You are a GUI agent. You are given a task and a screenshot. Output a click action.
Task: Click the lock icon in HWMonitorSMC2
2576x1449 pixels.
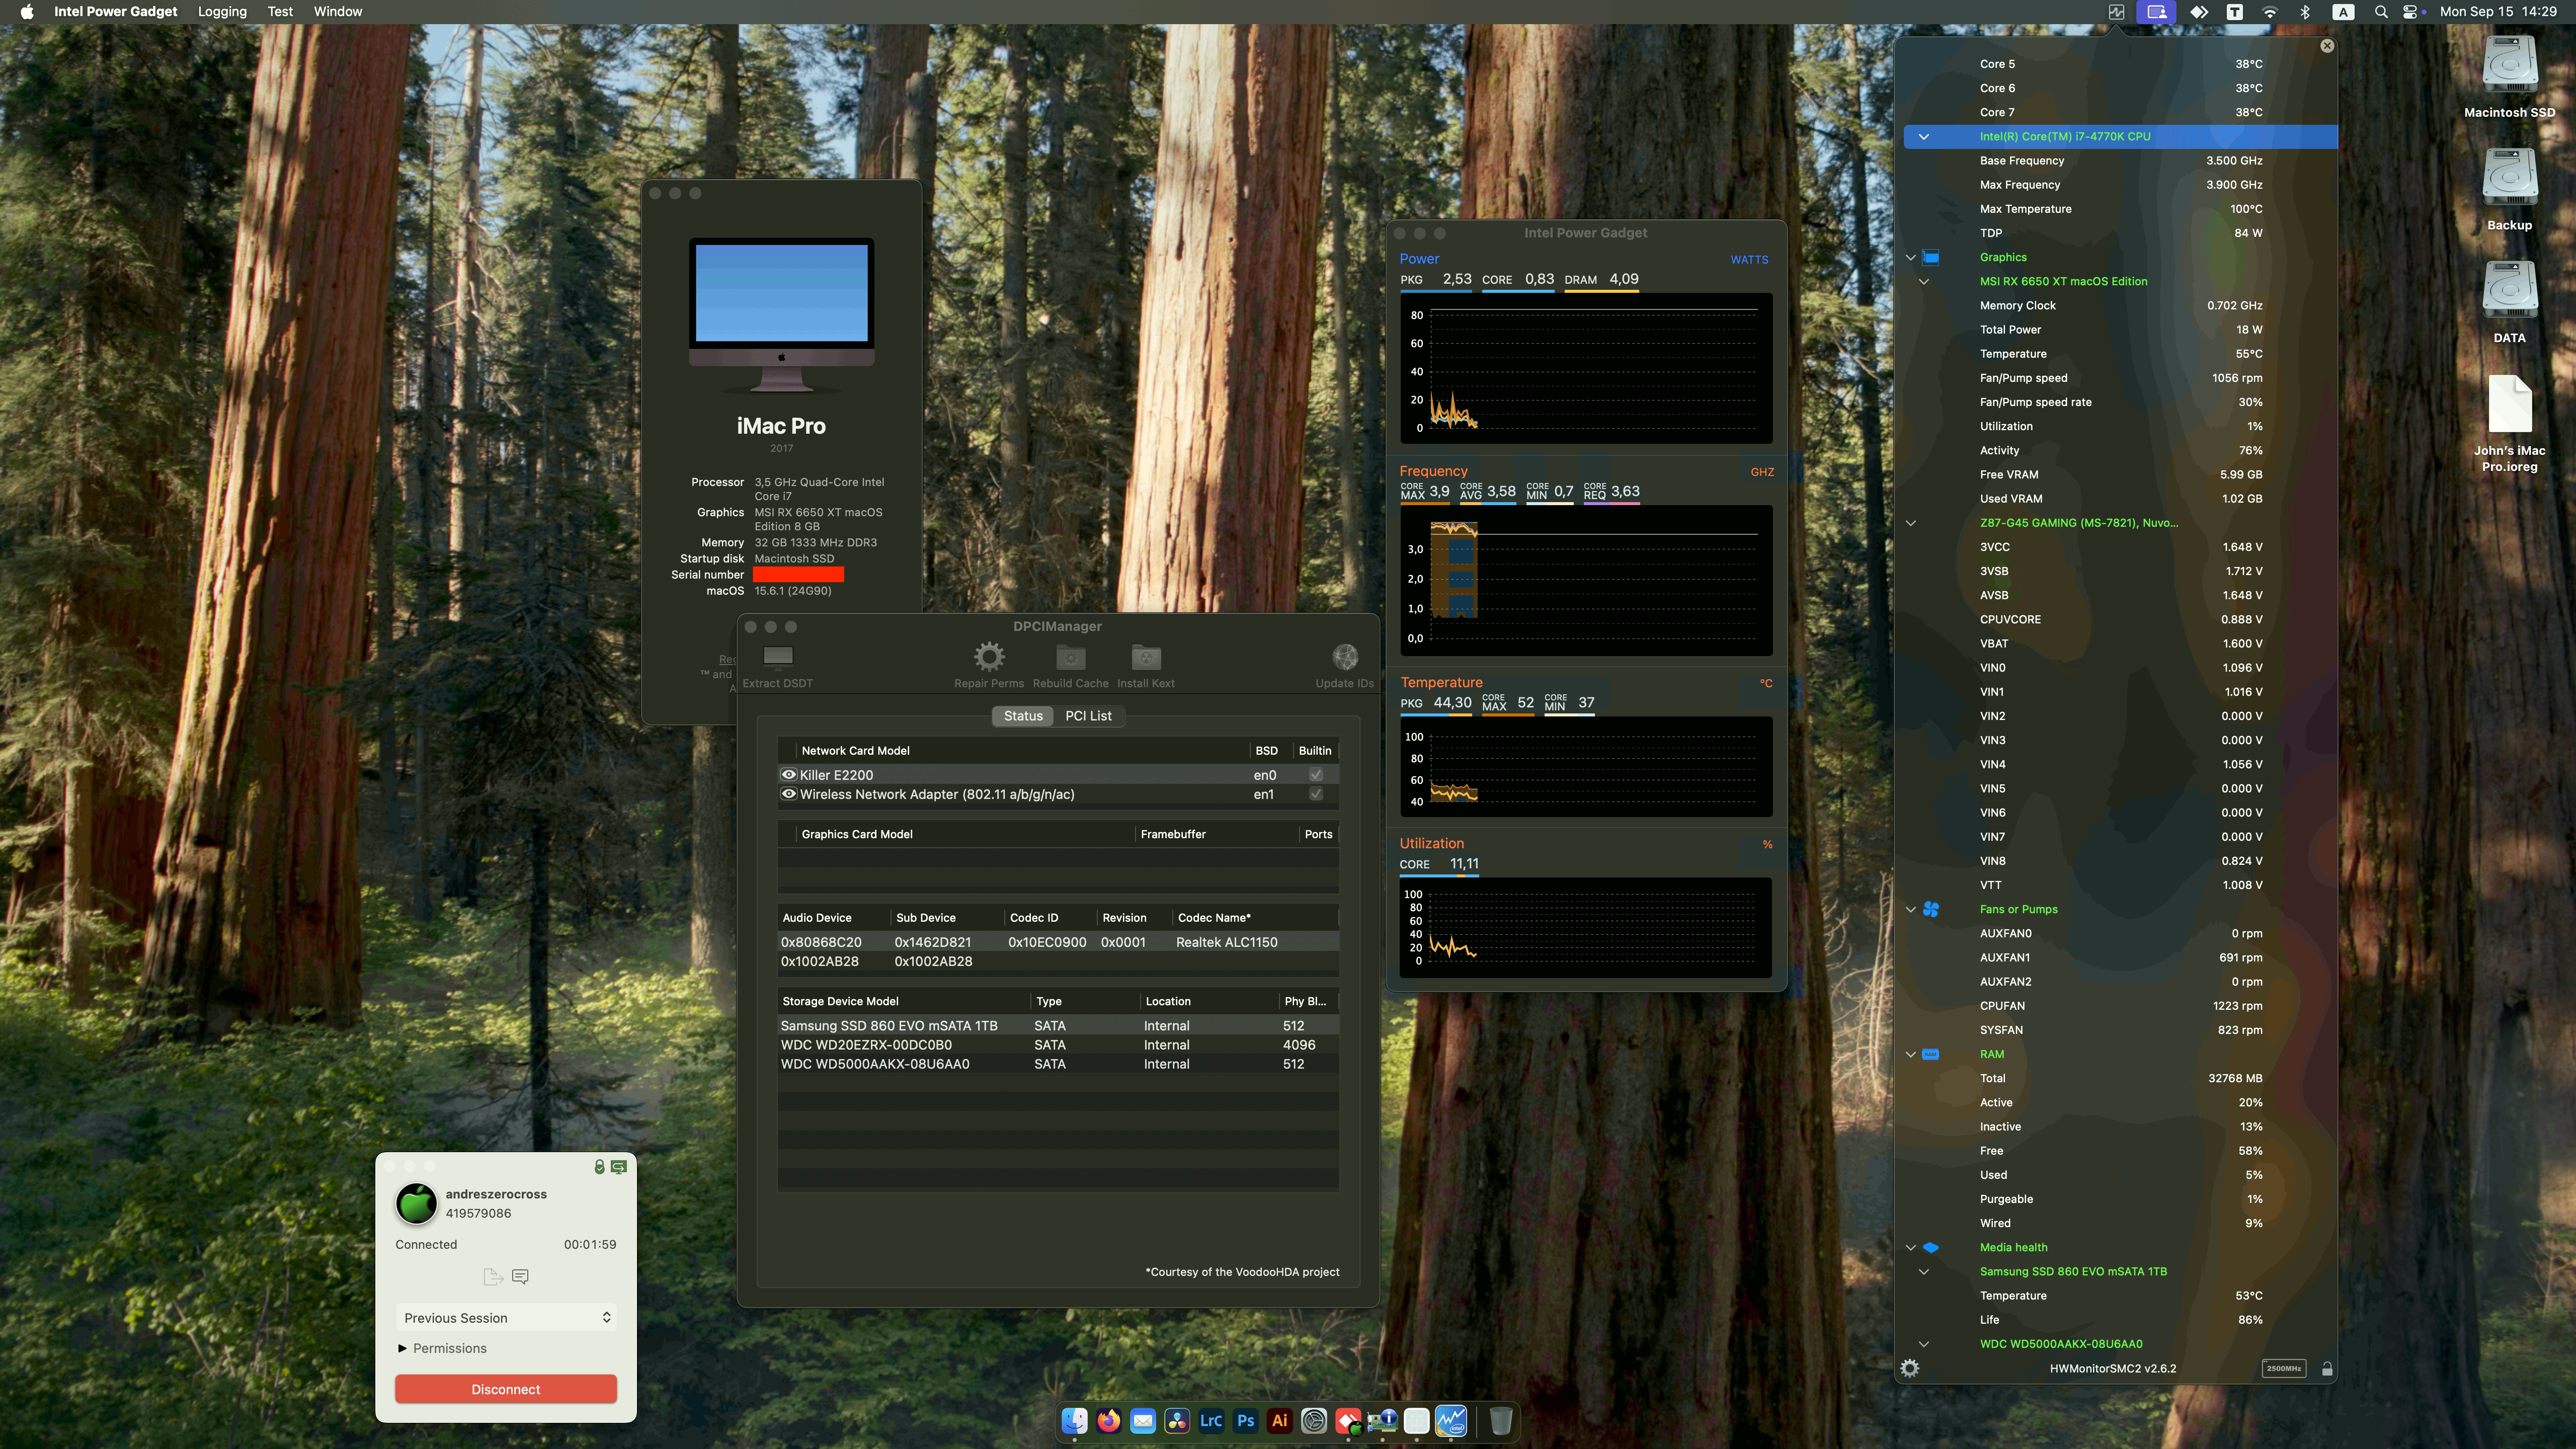coord(2328,1368)
